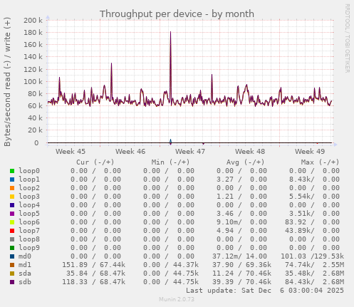The height and width of the screenshot is (307, 354).
Task: Click the 'loop1' legend label
Action: click(29, 179)
